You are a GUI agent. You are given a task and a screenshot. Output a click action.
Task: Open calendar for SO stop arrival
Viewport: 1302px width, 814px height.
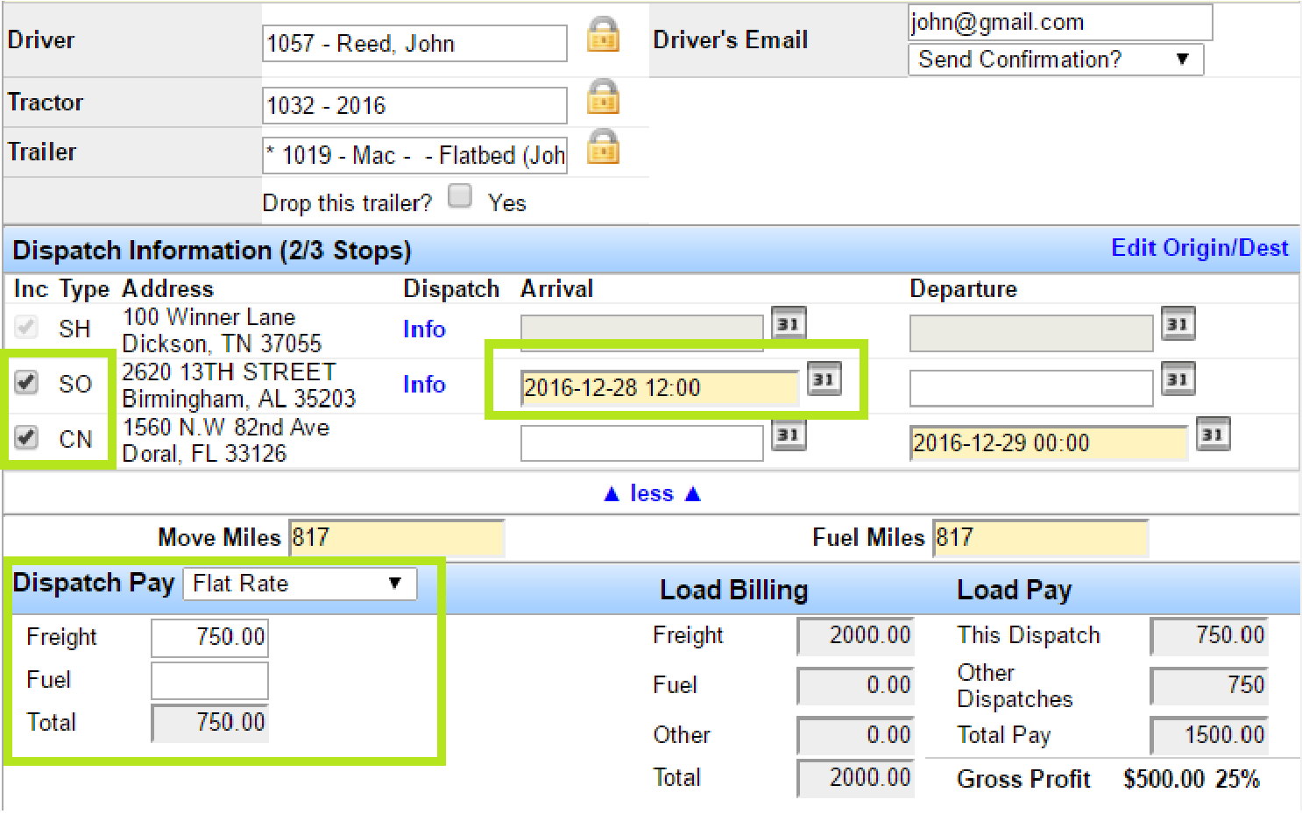click(824, 379)
